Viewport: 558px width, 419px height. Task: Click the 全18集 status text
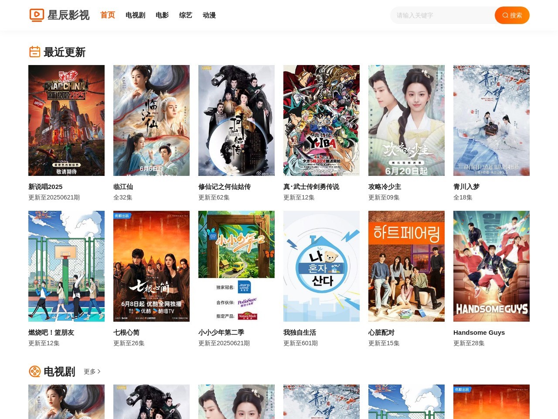pos(463,197)
